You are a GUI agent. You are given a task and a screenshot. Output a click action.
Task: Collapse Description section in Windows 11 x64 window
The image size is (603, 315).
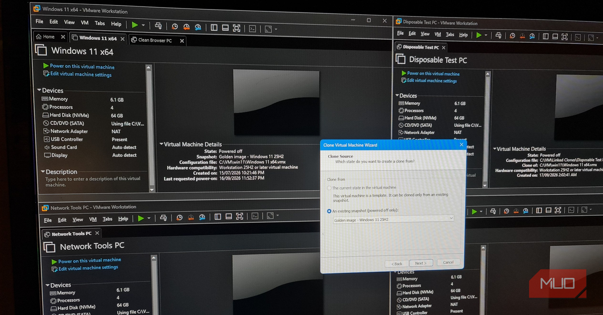coord(42,172)
